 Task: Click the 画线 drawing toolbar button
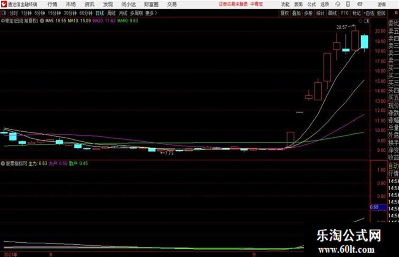332,13
